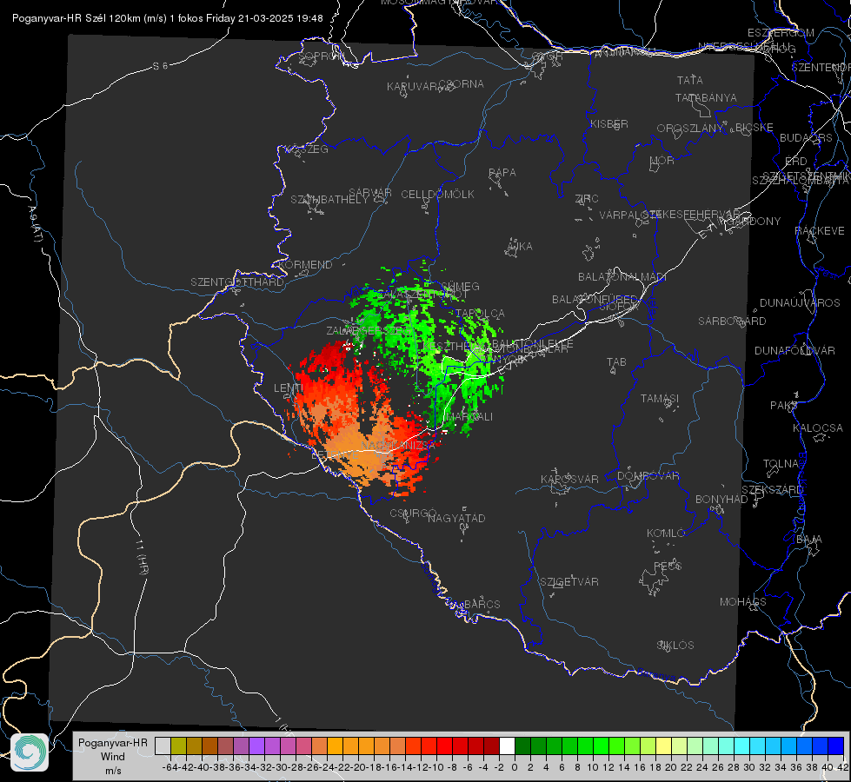Click the NAGYATAD town label
The width and height of the screenshot is (851, 782).
click(x=456, y=518)
